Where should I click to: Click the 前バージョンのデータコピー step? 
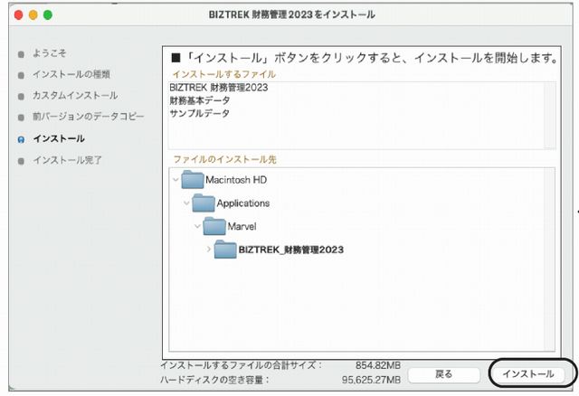pos(89,117)
